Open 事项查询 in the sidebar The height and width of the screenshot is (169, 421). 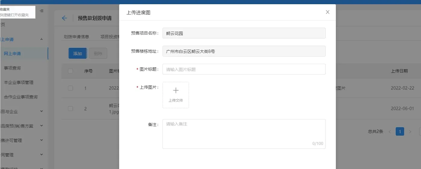(x=12, y=68)
